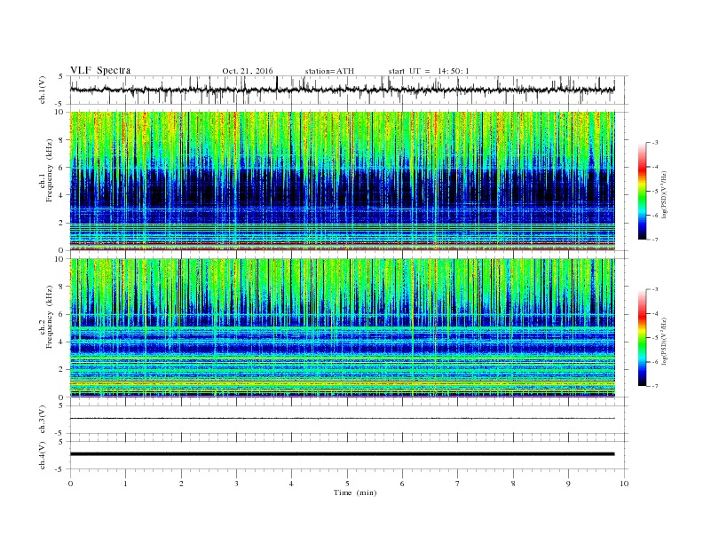This screenshot has height=543, width=703.
Task: Click the '-3' label on upper colorbar
Action: (654, 143)
